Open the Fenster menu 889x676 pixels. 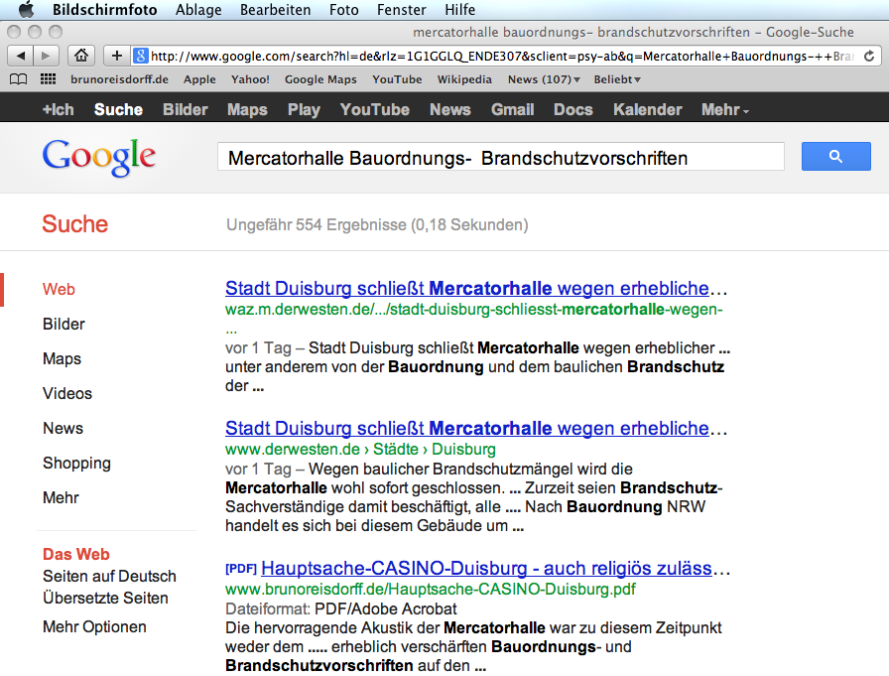pos(402,10)
